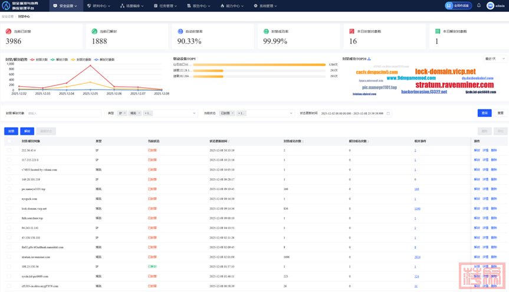
Task: Click sort icon on 状态更新时间 column
Action: click(x=228, y=142)
